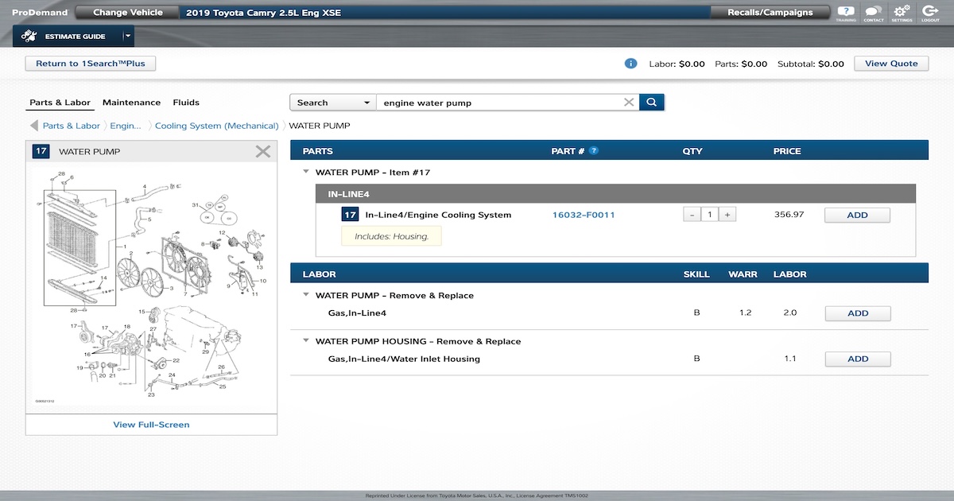Decrease part quantity with minus button
The width and height of the screenshot is (954, 501).
tap(692, 215)
